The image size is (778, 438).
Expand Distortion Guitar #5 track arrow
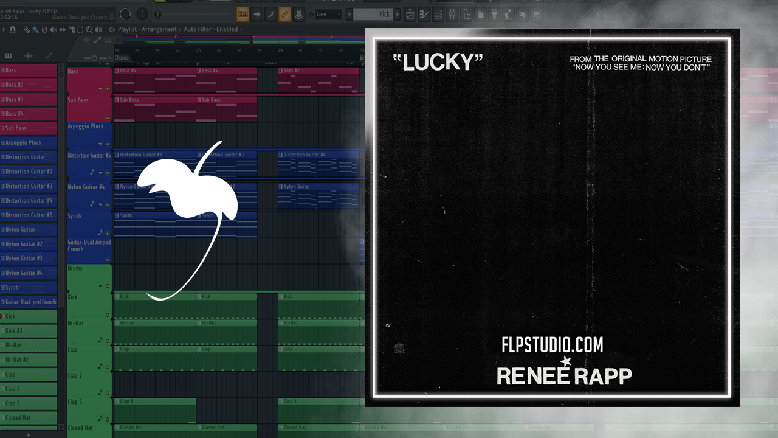pyautogui.click(x=100, y=173)
